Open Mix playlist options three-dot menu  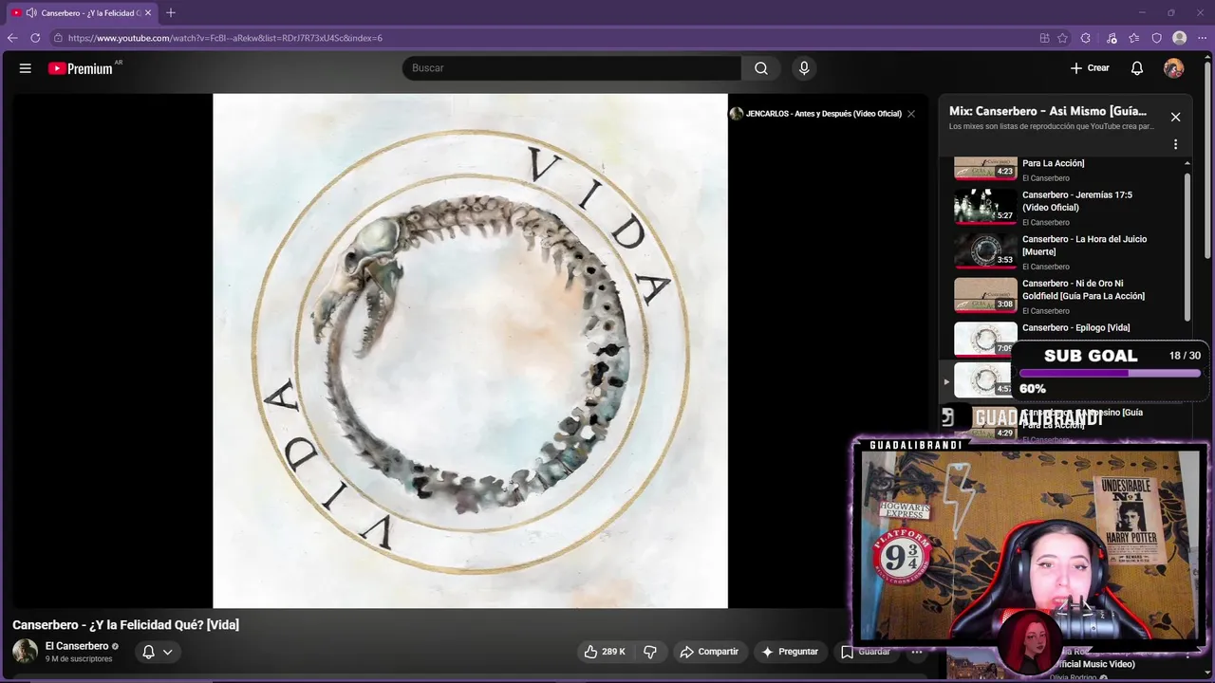[x=1175, y=144]
